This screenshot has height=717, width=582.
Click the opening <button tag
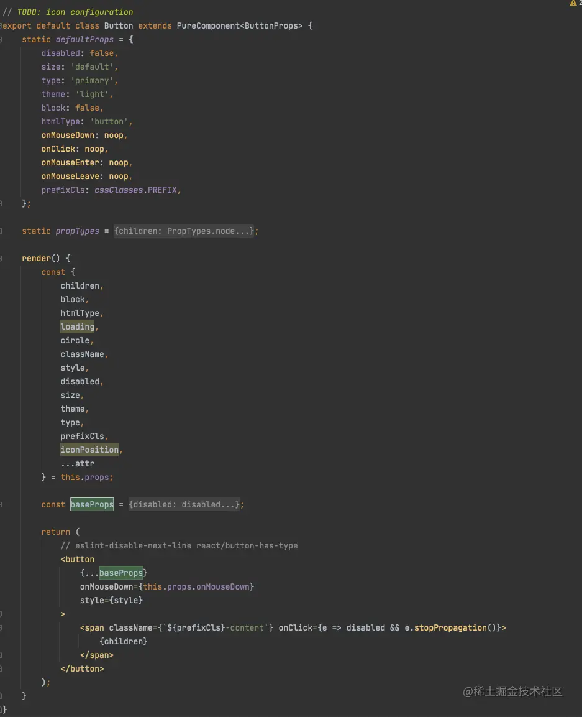(x=77, y=559)
